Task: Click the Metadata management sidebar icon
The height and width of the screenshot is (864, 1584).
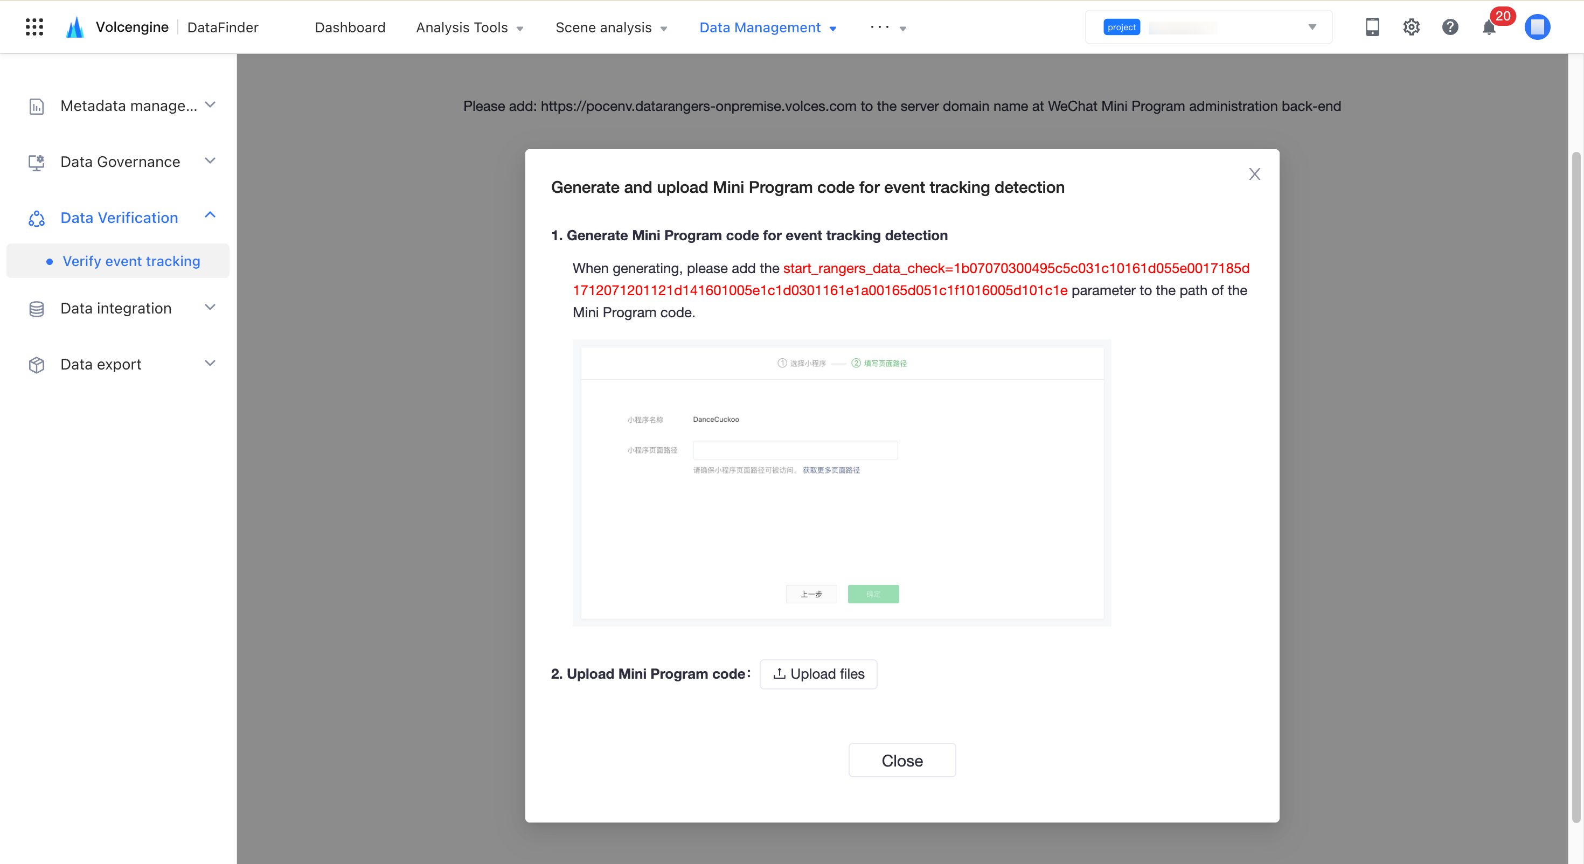Action: point(36,107)
